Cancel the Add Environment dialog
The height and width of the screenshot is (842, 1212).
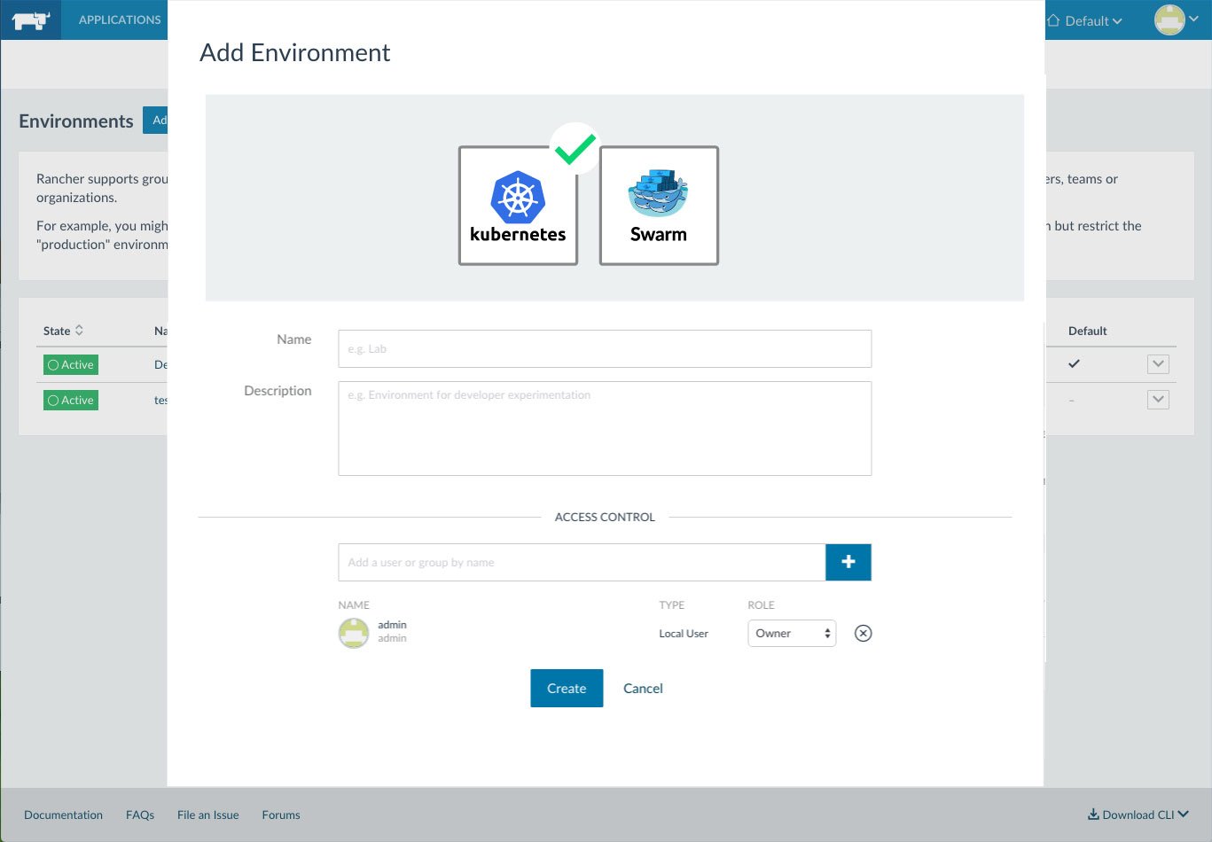[x=643, y=688]
